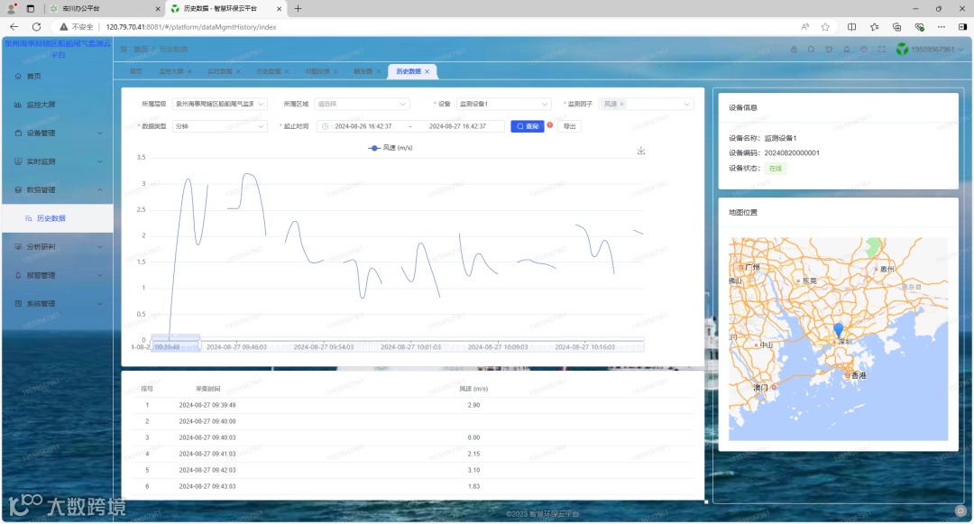Click the browser back arrow
974x524 pixels.
click(14, 27)
